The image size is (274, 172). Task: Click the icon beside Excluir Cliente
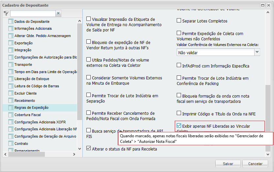pyautogui.click(x=11, y=93)
